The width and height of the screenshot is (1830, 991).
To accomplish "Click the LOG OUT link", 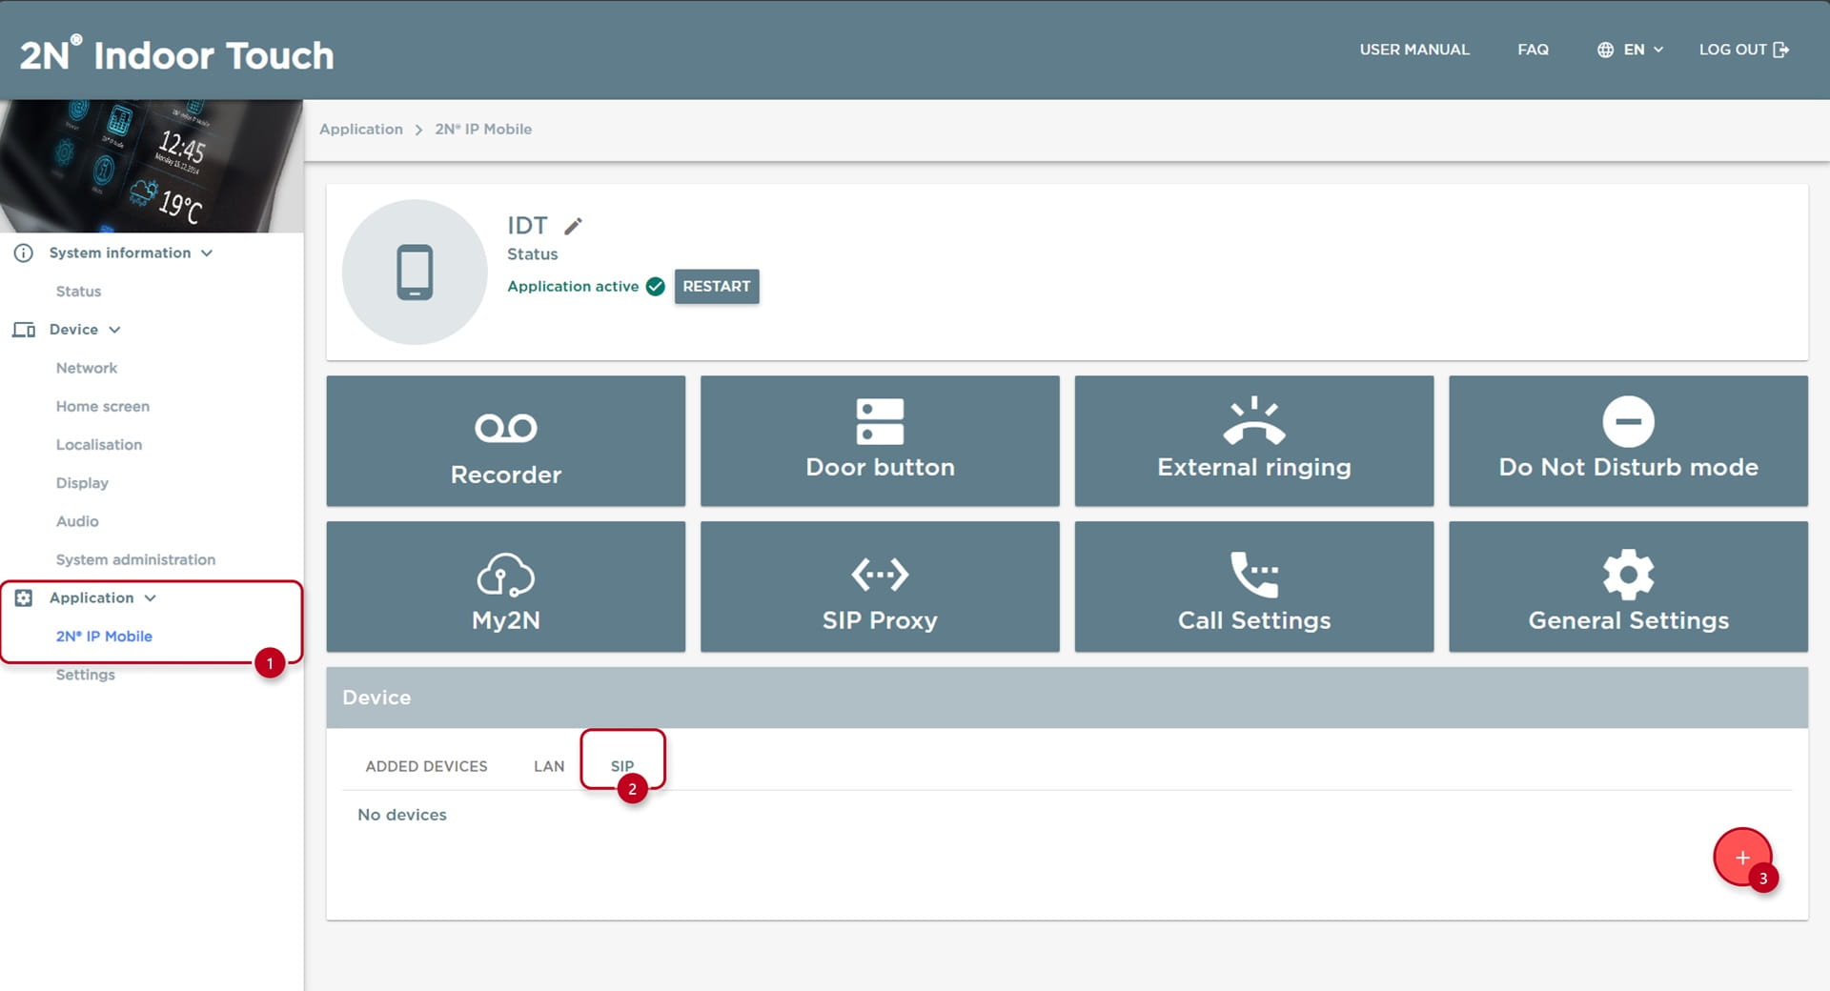I will click(x=1743, y=50).
